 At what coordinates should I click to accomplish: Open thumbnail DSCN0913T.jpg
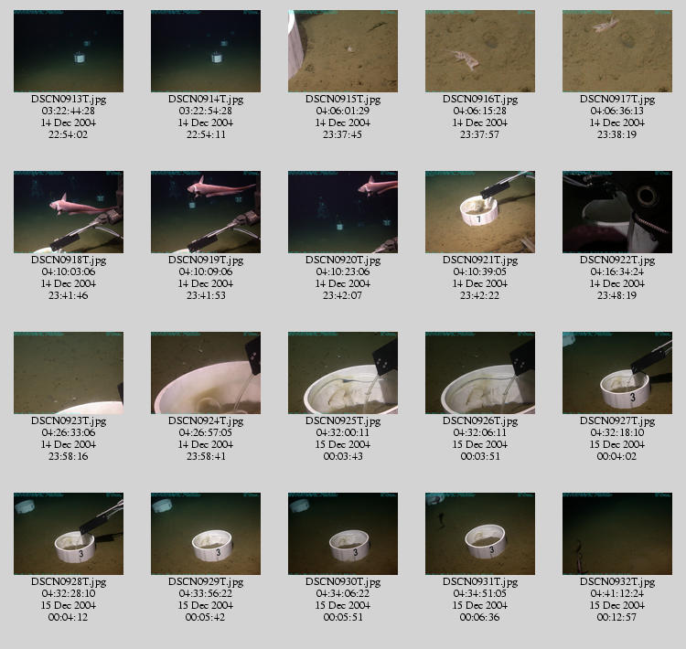(69, 51)
